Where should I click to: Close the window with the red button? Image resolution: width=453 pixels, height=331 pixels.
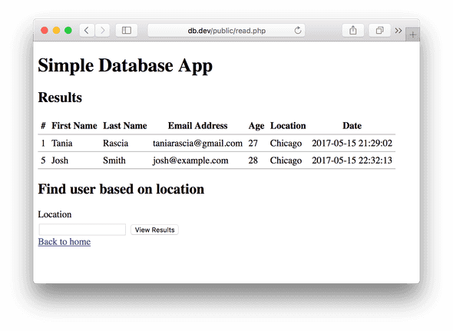(x=45, y=31)
